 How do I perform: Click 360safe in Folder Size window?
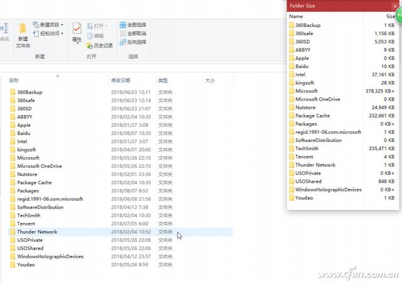click(301, 33)
